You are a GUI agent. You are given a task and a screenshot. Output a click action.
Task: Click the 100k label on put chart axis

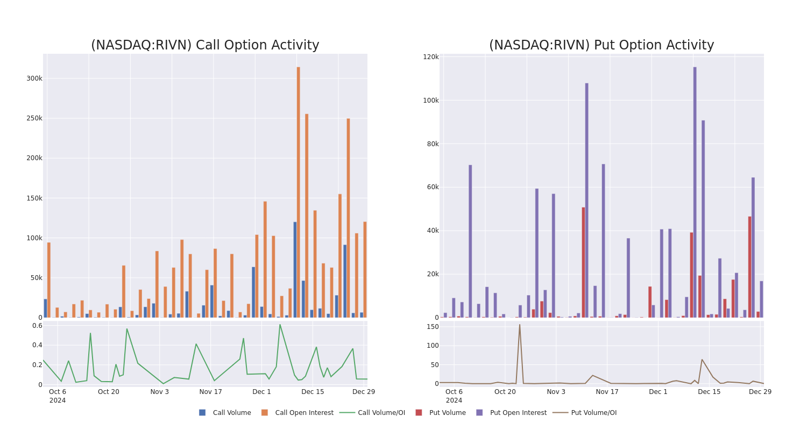431,101
